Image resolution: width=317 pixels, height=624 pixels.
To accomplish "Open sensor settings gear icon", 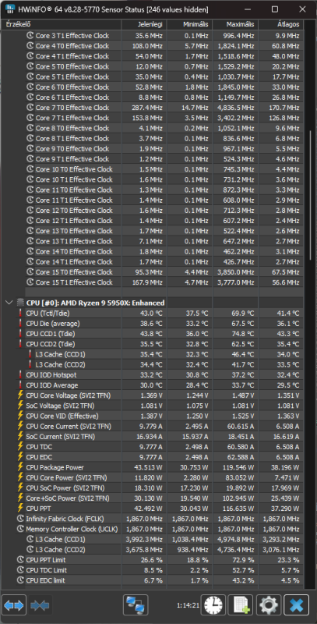I will tap(269, 605).
